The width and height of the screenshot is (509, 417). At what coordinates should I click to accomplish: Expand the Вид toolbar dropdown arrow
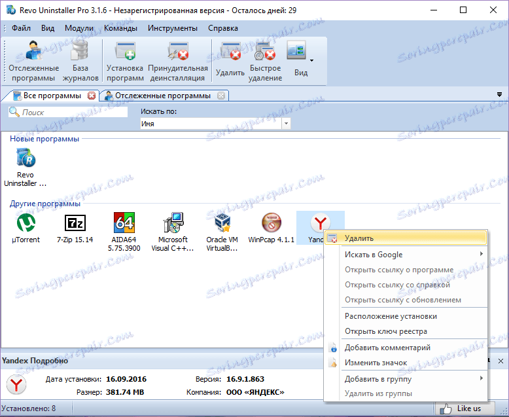[311, 60]
